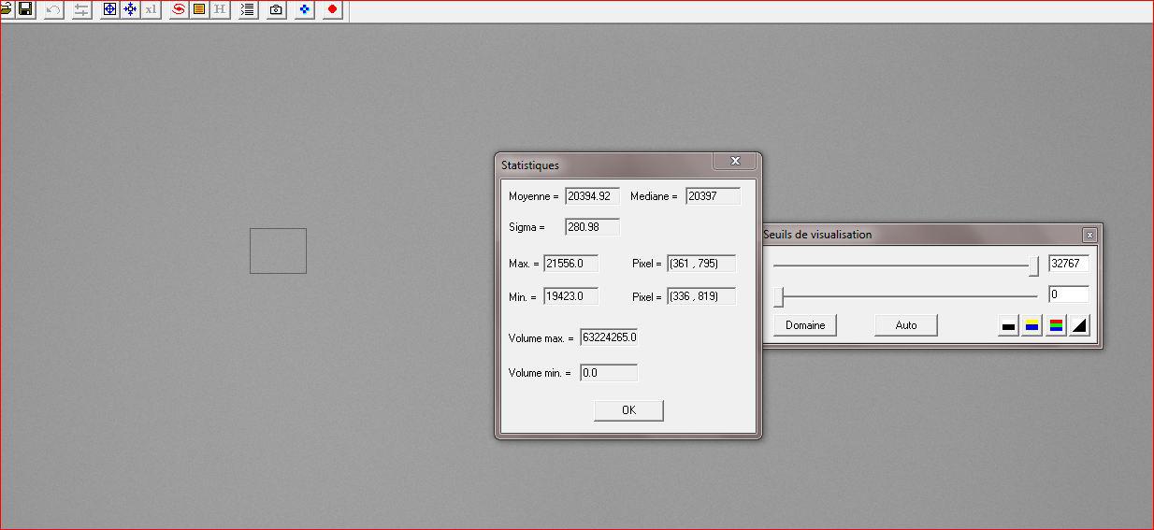Reset zoom with the x1 icon
The width and height of the screenshot is (1154, 530).
(x=151, y=9)
